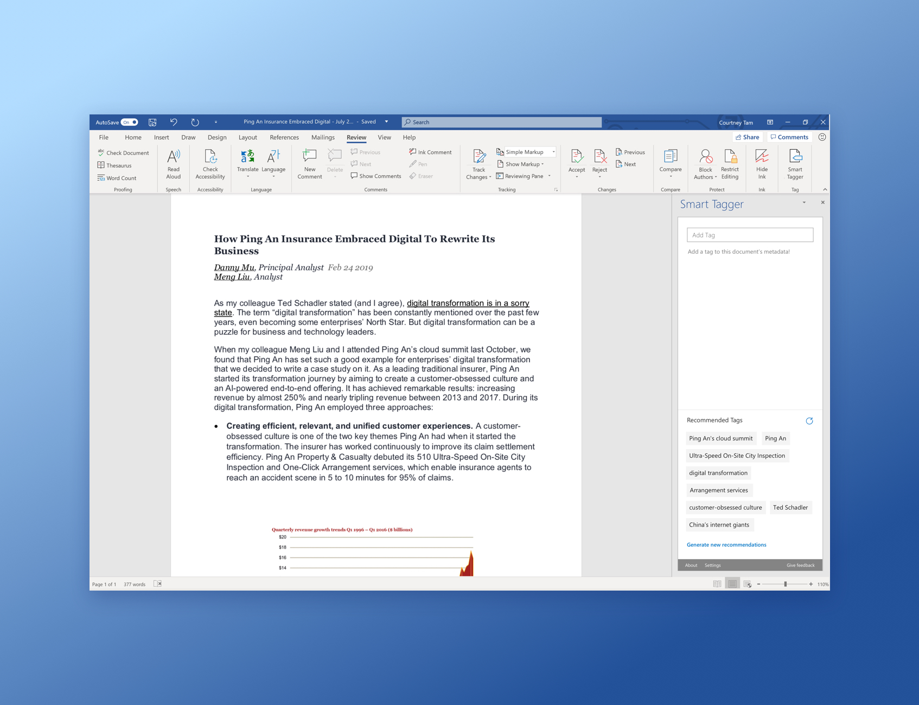Open the feedback smiley face icon

822,137
